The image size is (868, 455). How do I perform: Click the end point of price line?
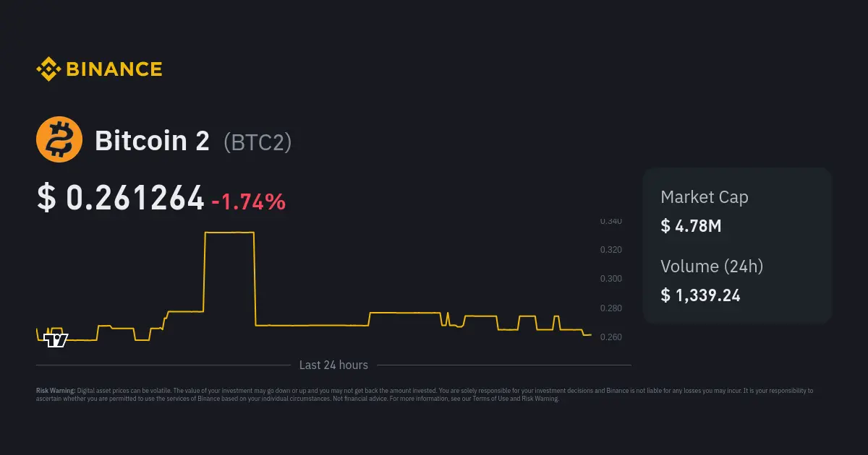click(x=590, y=335)
